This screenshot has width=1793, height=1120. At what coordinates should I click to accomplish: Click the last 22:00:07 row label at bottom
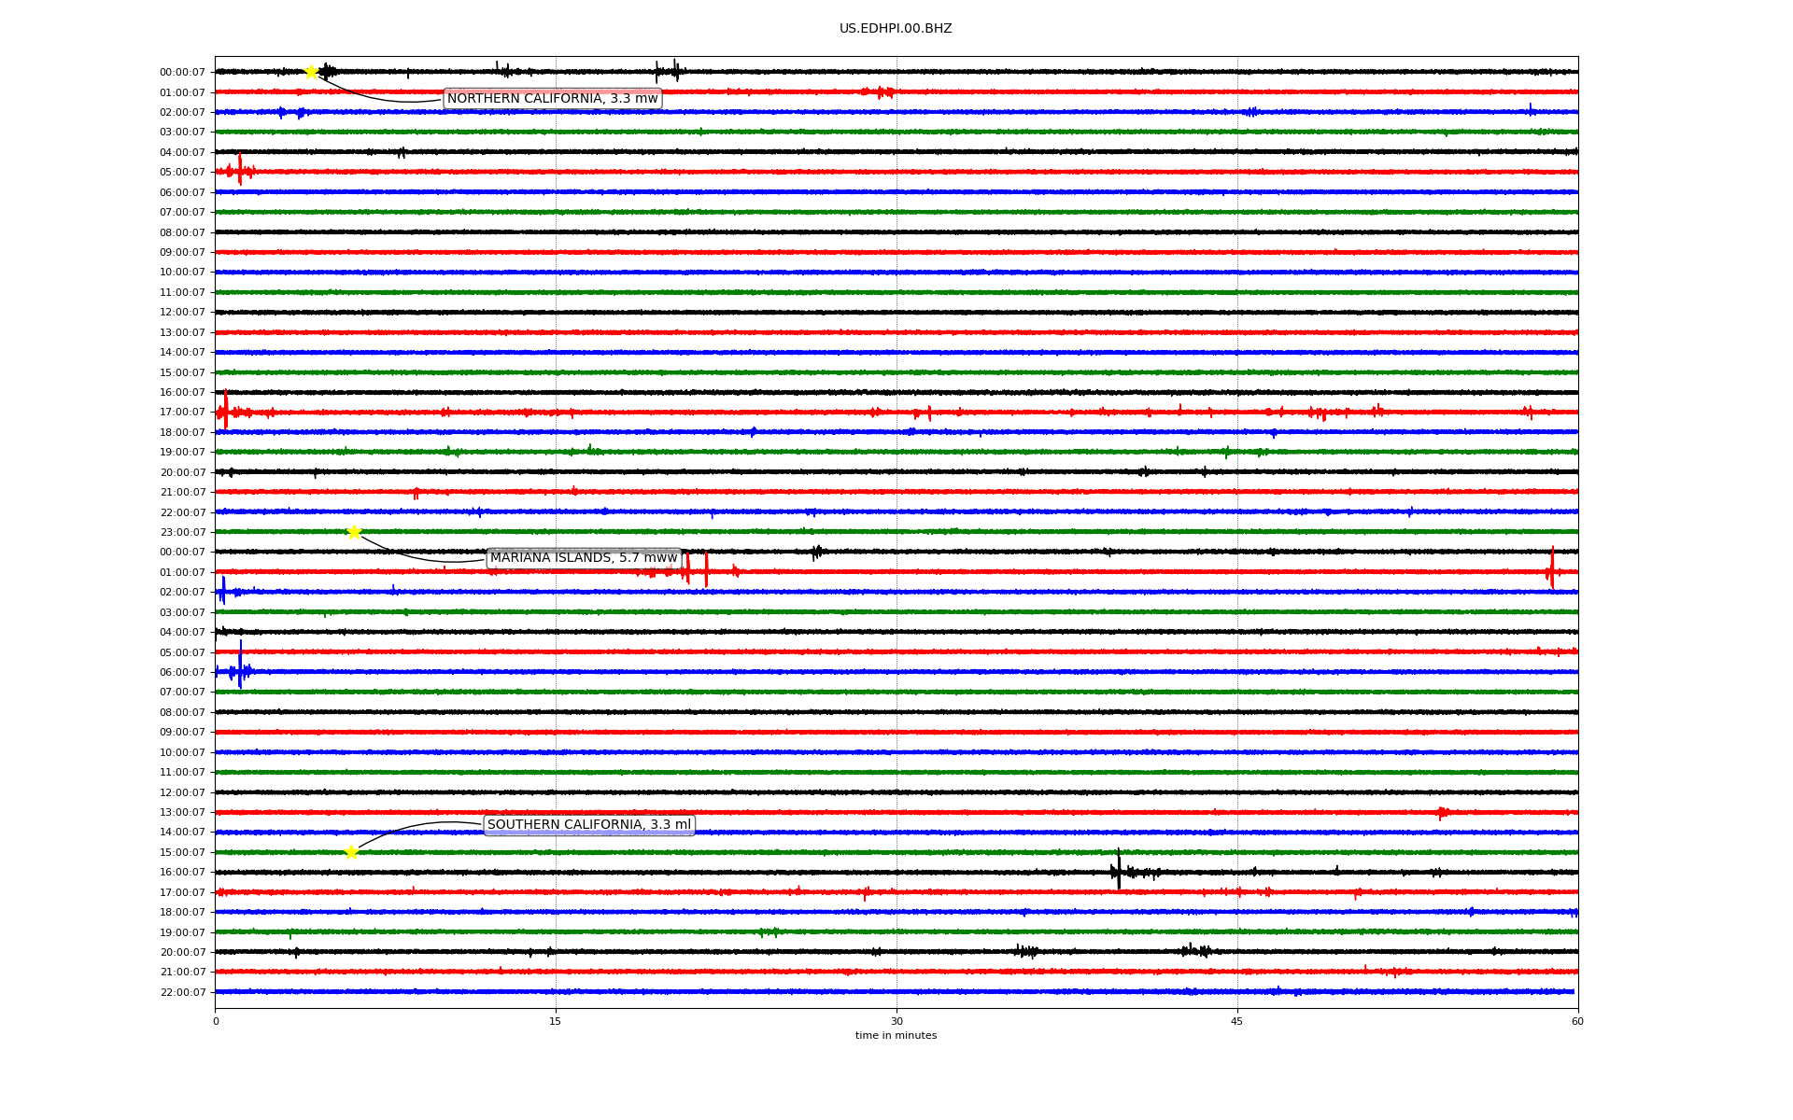[x=182, y=993]
